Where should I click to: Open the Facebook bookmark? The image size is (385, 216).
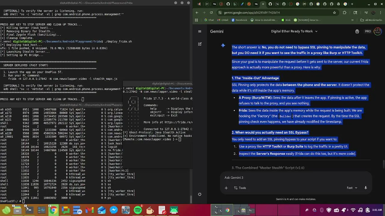(x=239, y=20)
